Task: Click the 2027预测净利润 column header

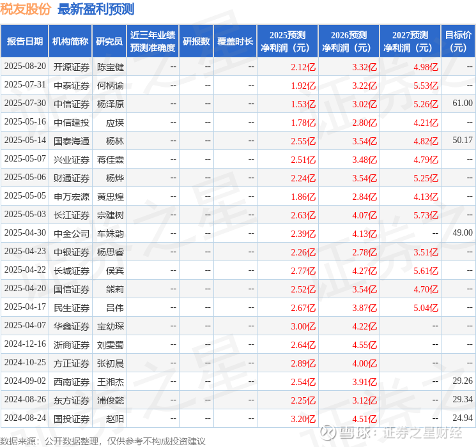Action: pyautogui.click(x=410, y=42)
